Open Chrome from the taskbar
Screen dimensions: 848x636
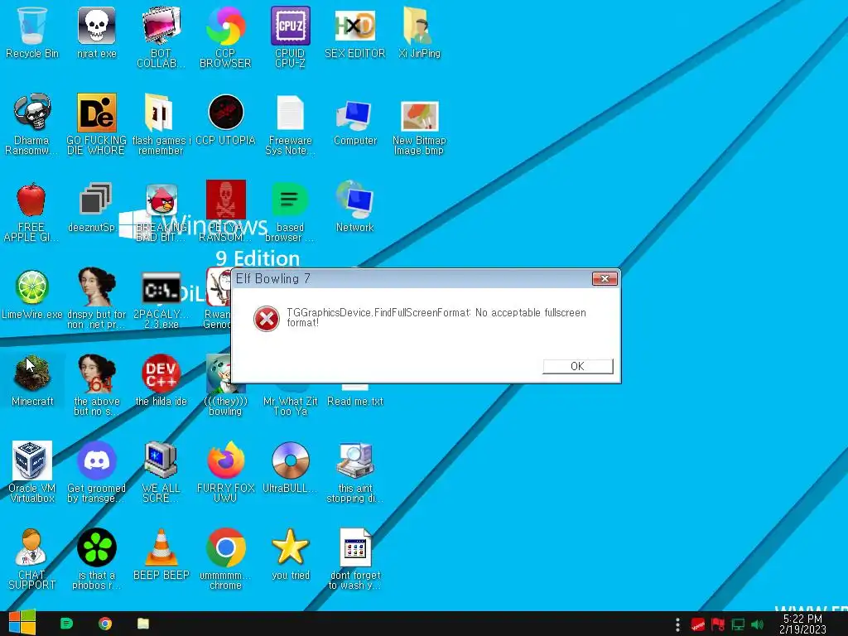pyautogui.click(x=105, y=624)
